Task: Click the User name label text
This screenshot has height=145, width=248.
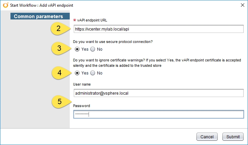Action: tap(82, 84)
